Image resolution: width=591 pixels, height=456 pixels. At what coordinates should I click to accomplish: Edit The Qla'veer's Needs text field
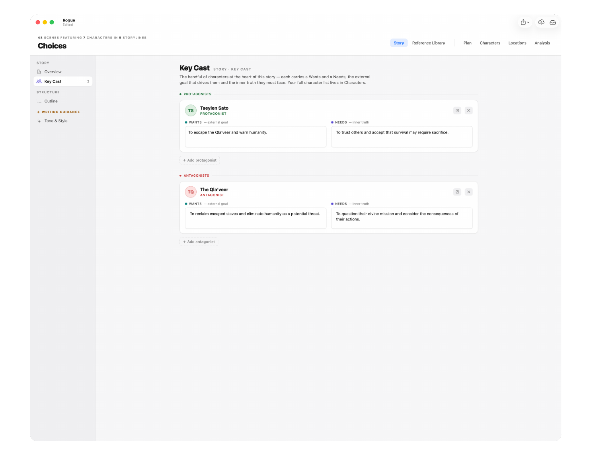coord(402,218)
